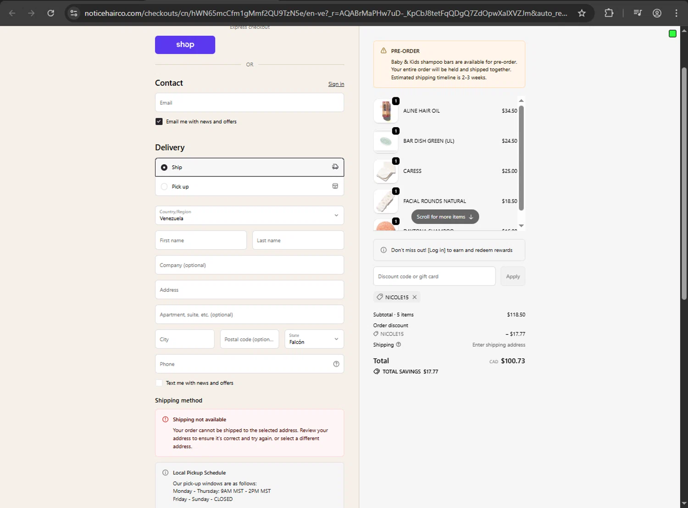Image resolution: width=688 pixels, height=508 pixels.
Task: Open the browser extensions puzzle icon
Action: click(609, 13)
